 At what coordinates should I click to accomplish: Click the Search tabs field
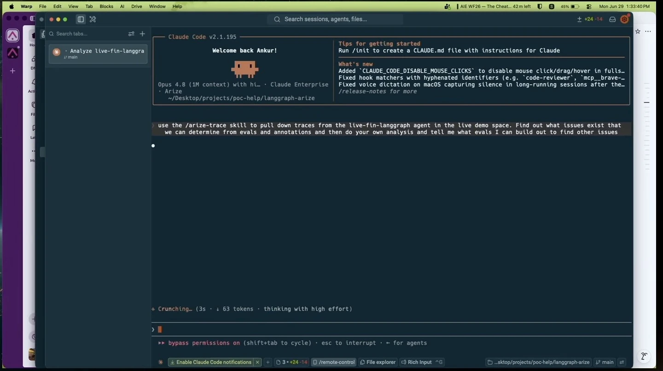click(x=87, y=34)
